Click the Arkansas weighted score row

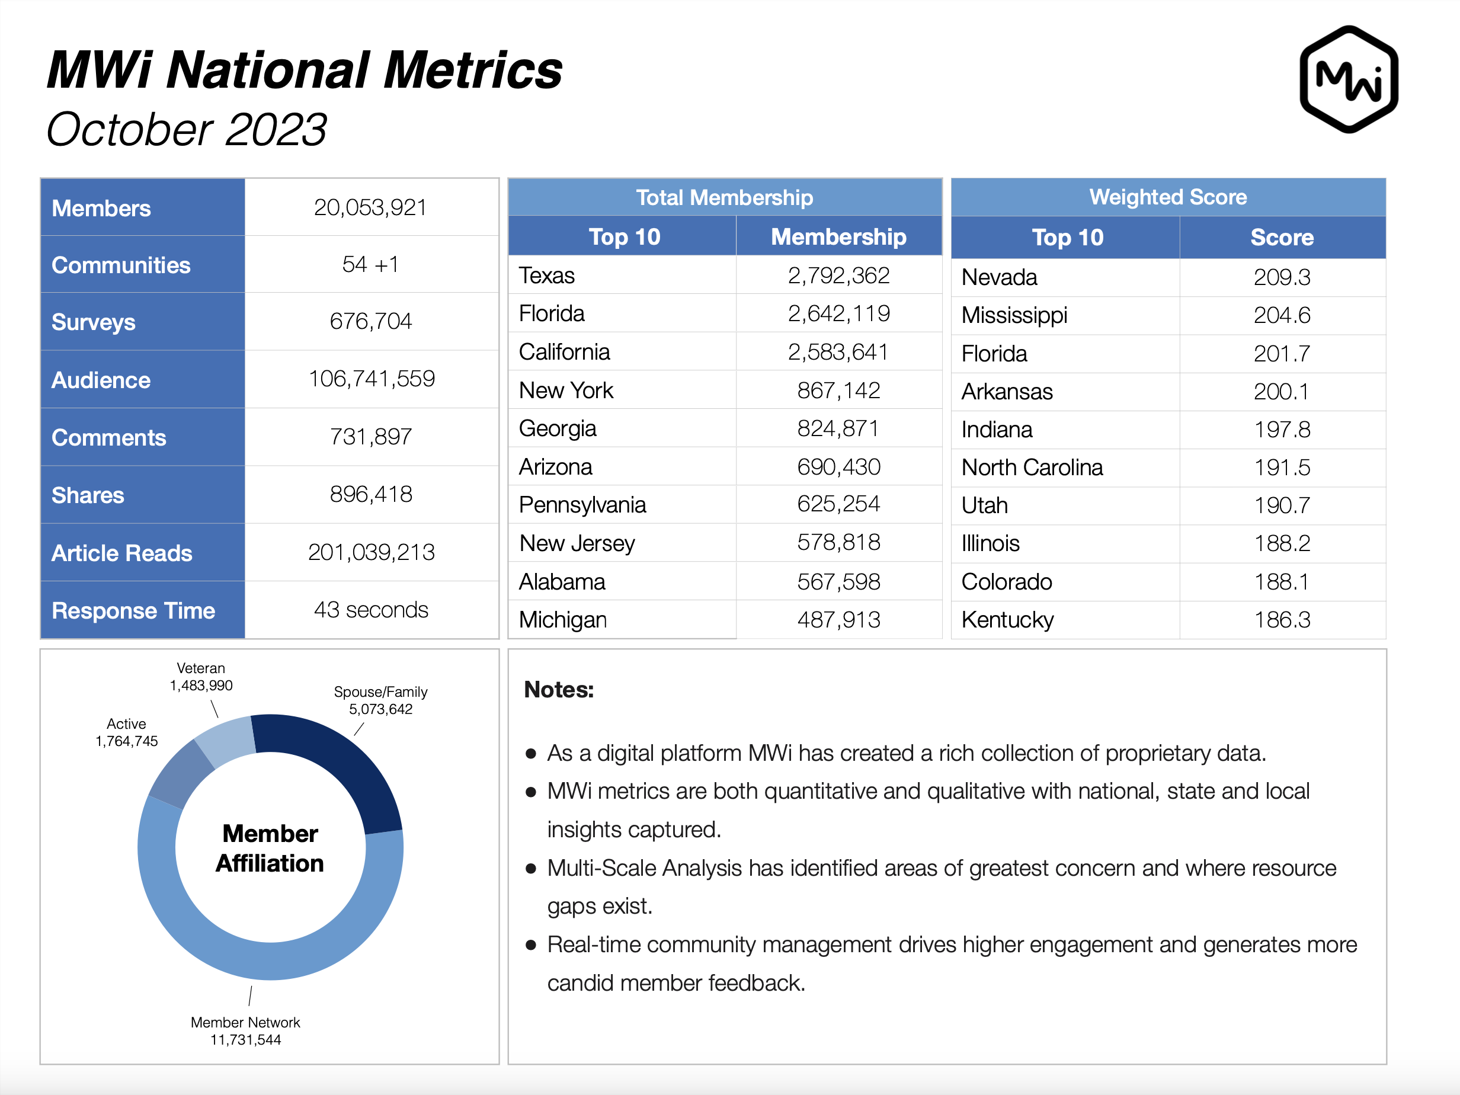(x=1168, y=392)
